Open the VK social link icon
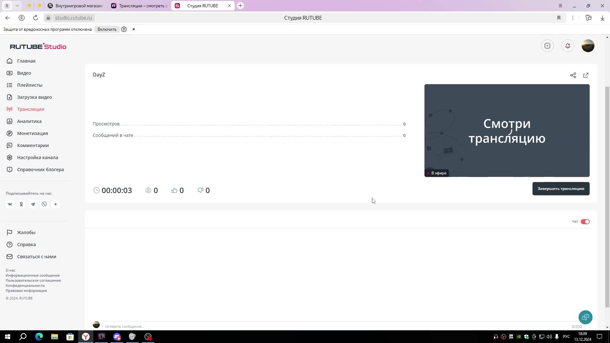610x343 pixels. click(10, 204)
